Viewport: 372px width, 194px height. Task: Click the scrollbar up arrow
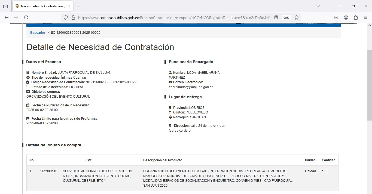point(370,25)
